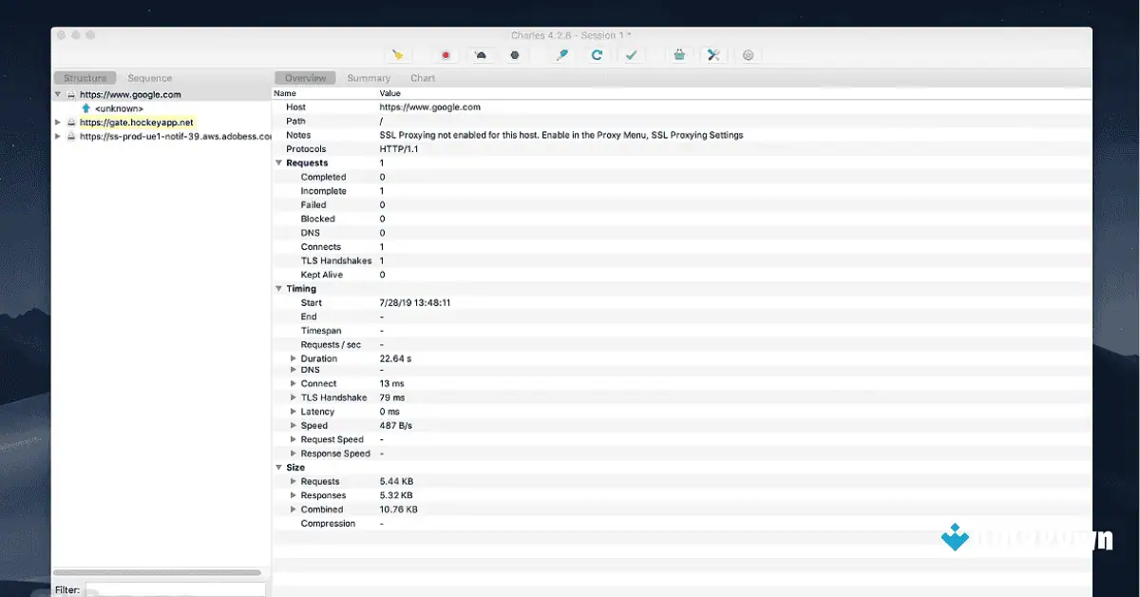This screenshot has height=597, width=1140.
Task: Enable network throttling via the turtle icon
Action: (x=481, y=54)
